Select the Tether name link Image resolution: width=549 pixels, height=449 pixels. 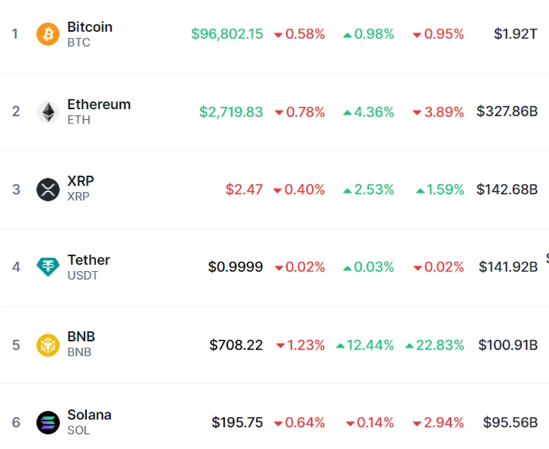(x=88, y=260)
